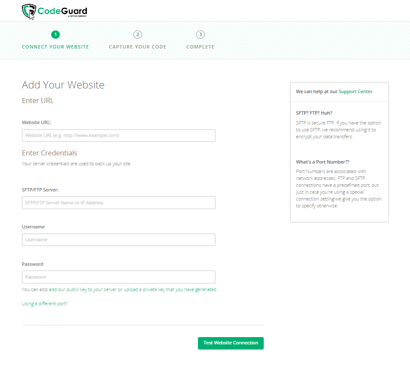Click the step 2 numbered circle
The height and width of the screenshot is (365, 410).
(137, 34)
